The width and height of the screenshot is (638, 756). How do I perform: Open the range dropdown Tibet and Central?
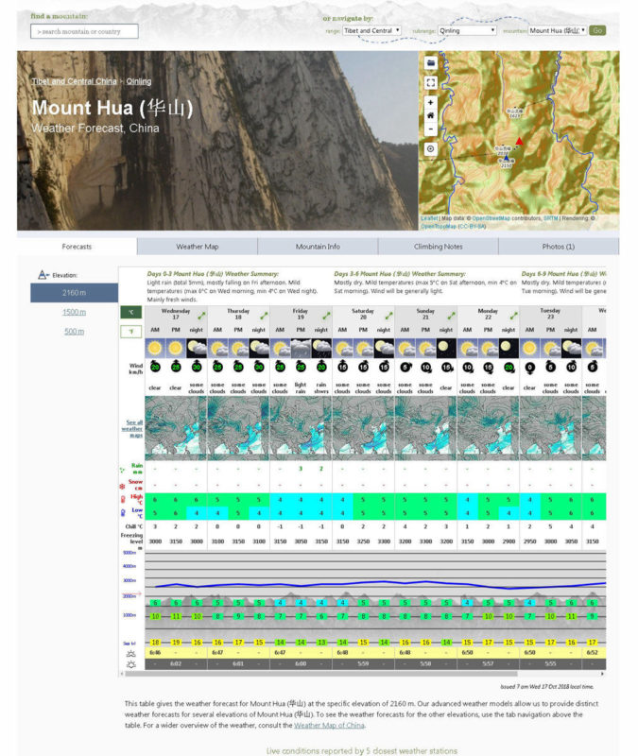click(371, 30)
